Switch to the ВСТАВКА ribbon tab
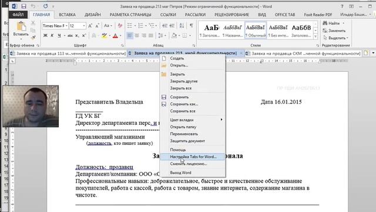This screenshot has height=212, width=376. [67, 15]
